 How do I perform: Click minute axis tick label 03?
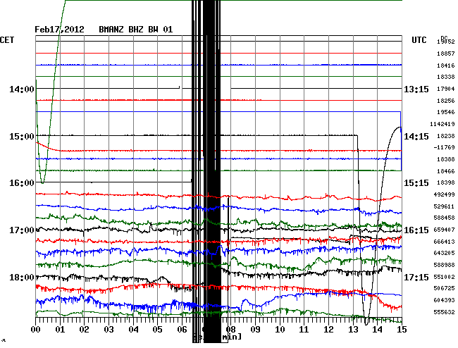[109, 330]
